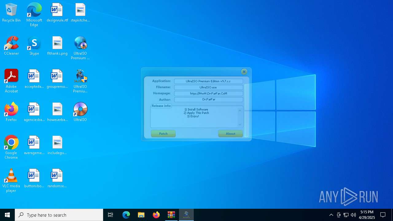The height and width of the screenshot is (221, 393).
Task: Open the clock showing 5:15 PM
Action: tap(367, 215)
